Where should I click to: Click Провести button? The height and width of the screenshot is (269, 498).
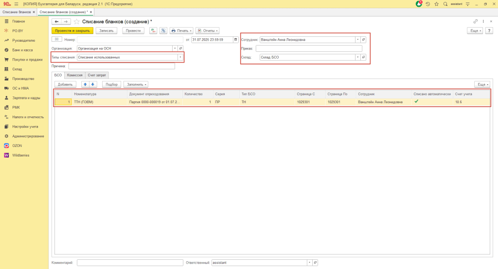133,31
